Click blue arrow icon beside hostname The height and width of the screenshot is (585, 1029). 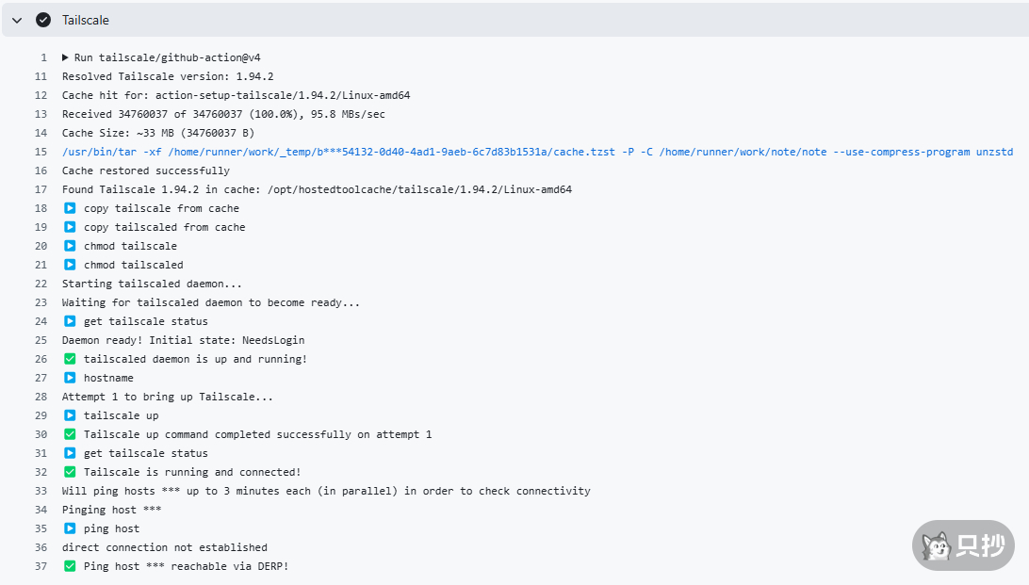coord(71,378)
